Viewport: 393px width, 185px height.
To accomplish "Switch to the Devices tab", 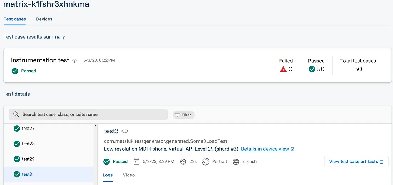I will [44, 19].
